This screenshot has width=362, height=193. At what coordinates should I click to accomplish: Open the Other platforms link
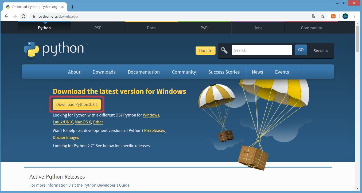click(x=98, y=122)
